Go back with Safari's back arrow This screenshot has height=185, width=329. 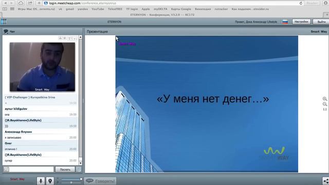pyautogui.click(x=6, y=3)
